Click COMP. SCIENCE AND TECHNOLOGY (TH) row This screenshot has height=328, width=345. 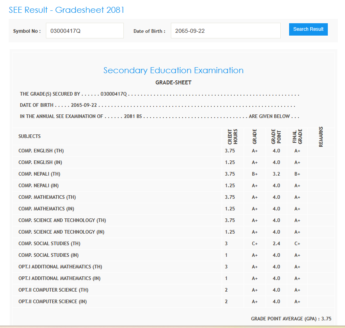(x=62, y=220)
